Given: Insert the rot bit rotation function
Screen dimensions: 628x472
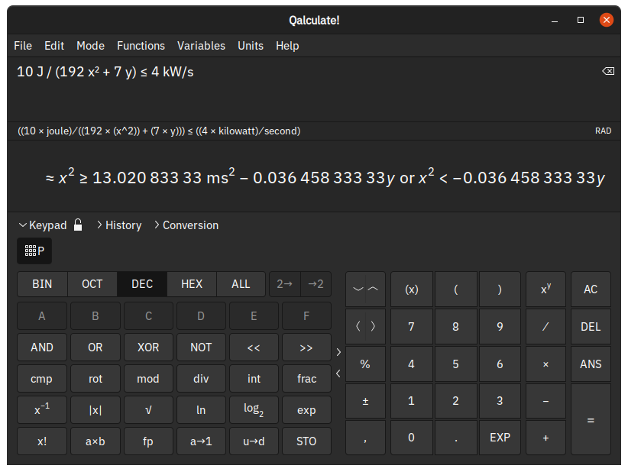Looking at the screenshot, I should pos(95,378).
